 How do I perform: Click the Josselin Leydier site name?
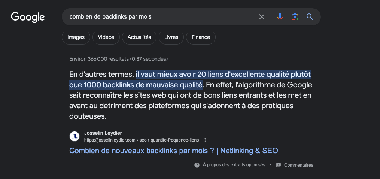pyautogui.click(x=103, y=133)
